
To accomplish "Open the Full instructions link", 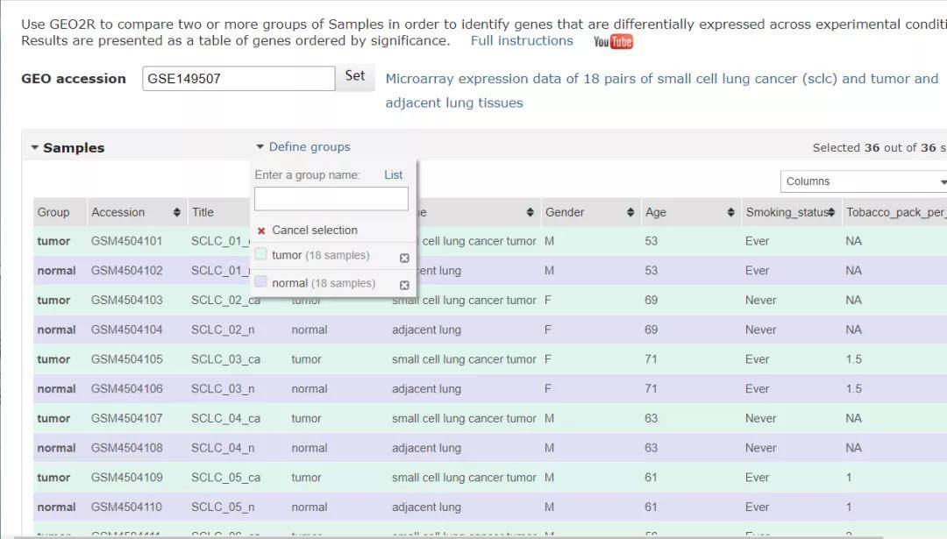I will click(522, 40).
